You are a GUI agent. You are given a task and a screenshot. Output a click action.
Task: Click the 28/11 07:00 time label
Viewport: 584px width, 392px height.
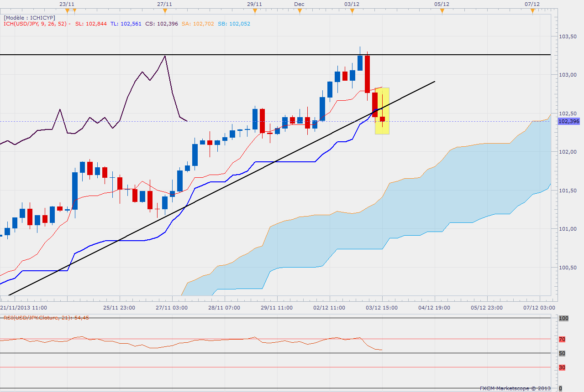(x=224, y=308)
